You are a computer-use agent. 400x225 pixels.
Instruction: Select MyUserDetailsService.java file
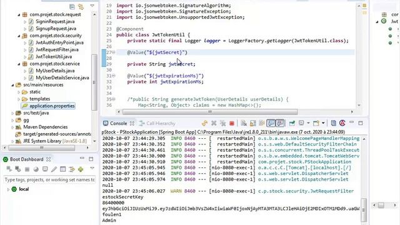coord(62,77)
